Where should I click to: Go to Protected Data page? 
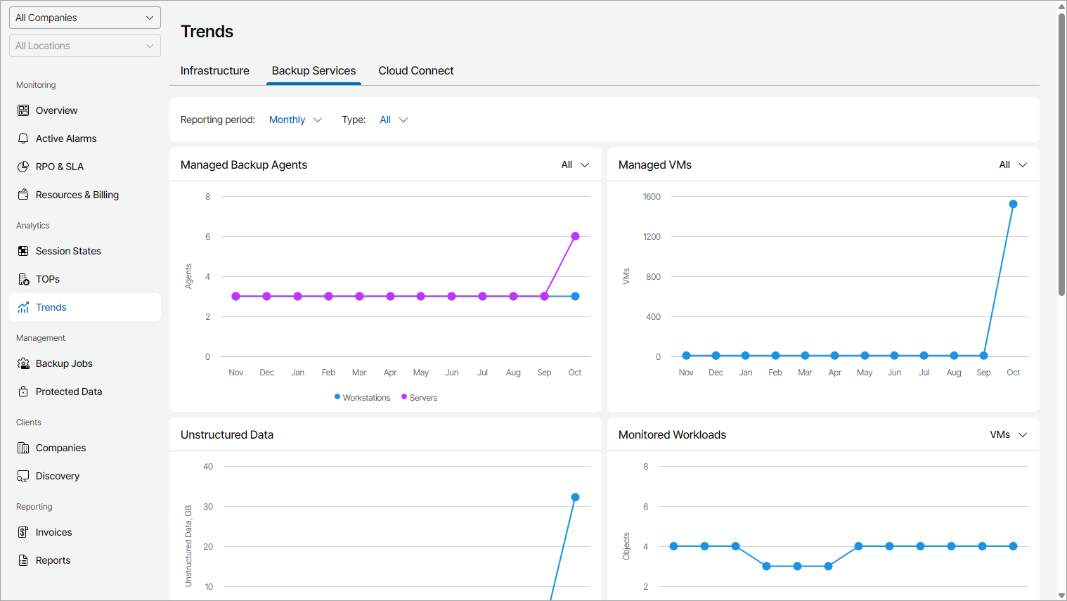[69, 392]
